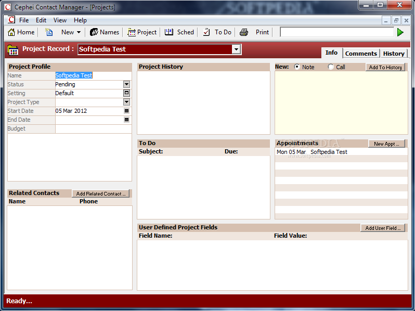Click the yellow note text area
Viewport: 415px width, 311px height.
[x=341, y=103]
